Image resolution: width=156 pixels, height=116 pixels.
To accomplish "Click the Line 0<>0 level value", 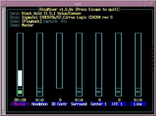I will point(138,100).
